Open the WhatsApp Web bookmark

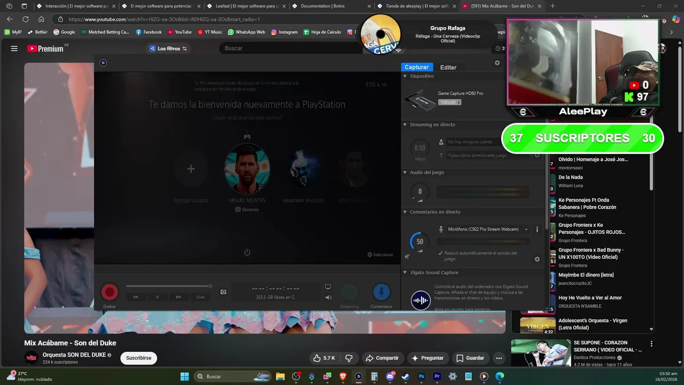coord(246,32)
